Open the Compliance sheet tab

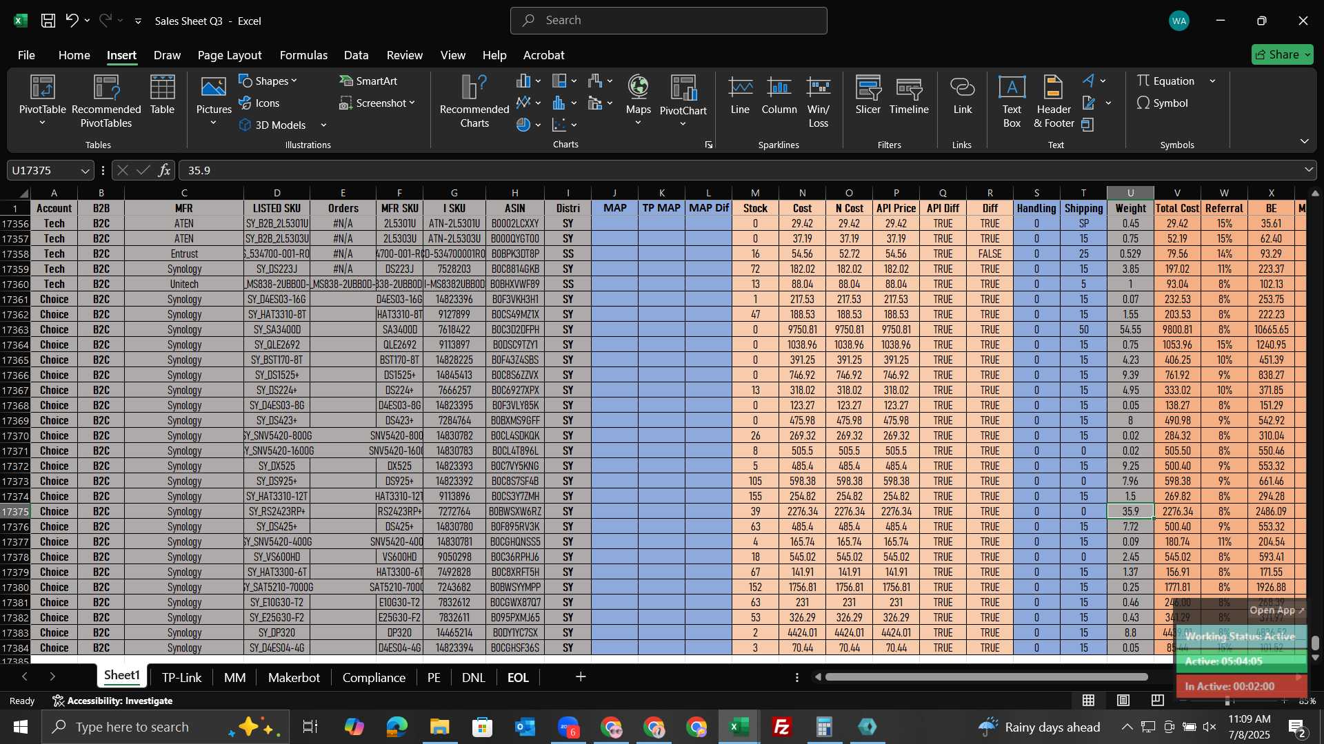pos(374,677)
